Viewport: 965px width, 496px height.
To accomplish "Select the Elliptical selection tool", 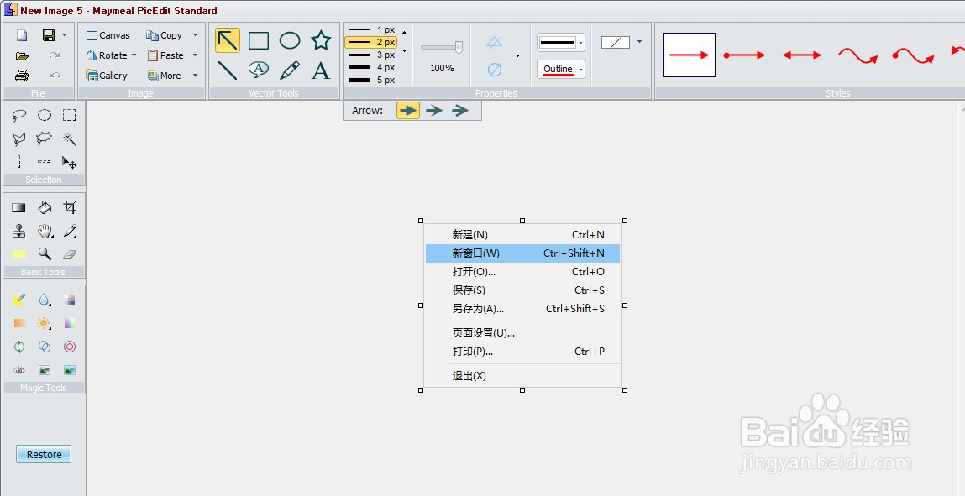I will click(45, 115).
